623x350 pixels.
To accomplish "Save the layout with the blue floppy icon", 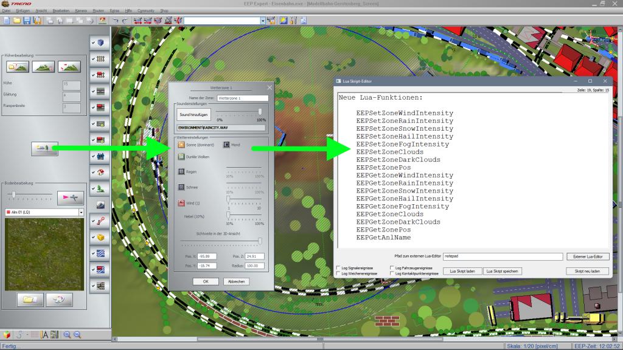I will pos(27,21).
